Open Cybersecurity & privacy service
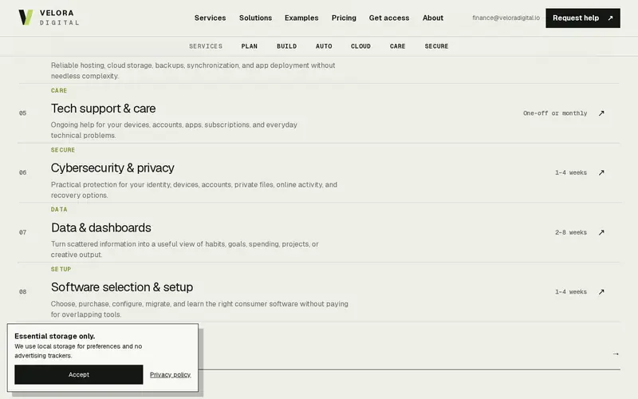This screenshot has height=399, width=638. coord(112,168)
